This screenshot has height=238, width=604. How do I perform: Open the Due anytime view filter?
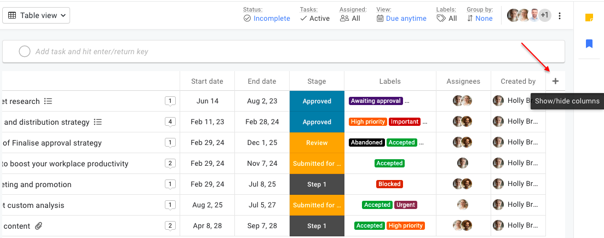click(x=401, y=19)
